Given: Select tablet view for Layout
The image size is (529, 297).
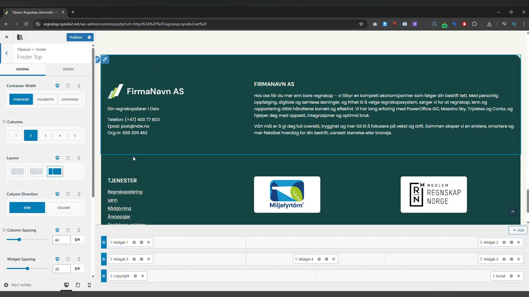Looking at the screenshot, I should coord(68,158).
